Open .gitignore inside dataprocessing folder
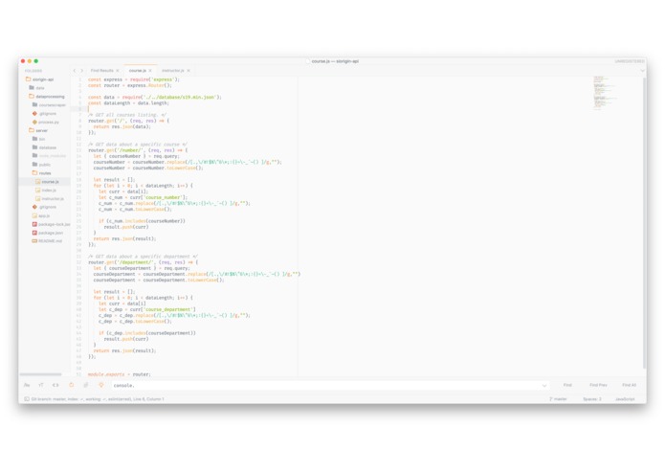 coord(44,113)
